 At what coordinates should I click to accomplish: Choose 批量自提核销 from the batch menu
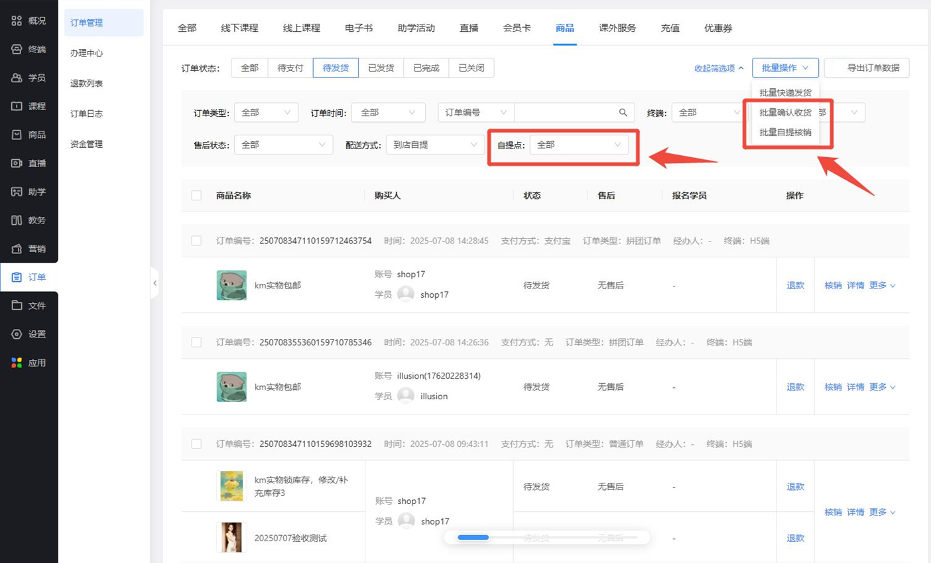[785, 132]
